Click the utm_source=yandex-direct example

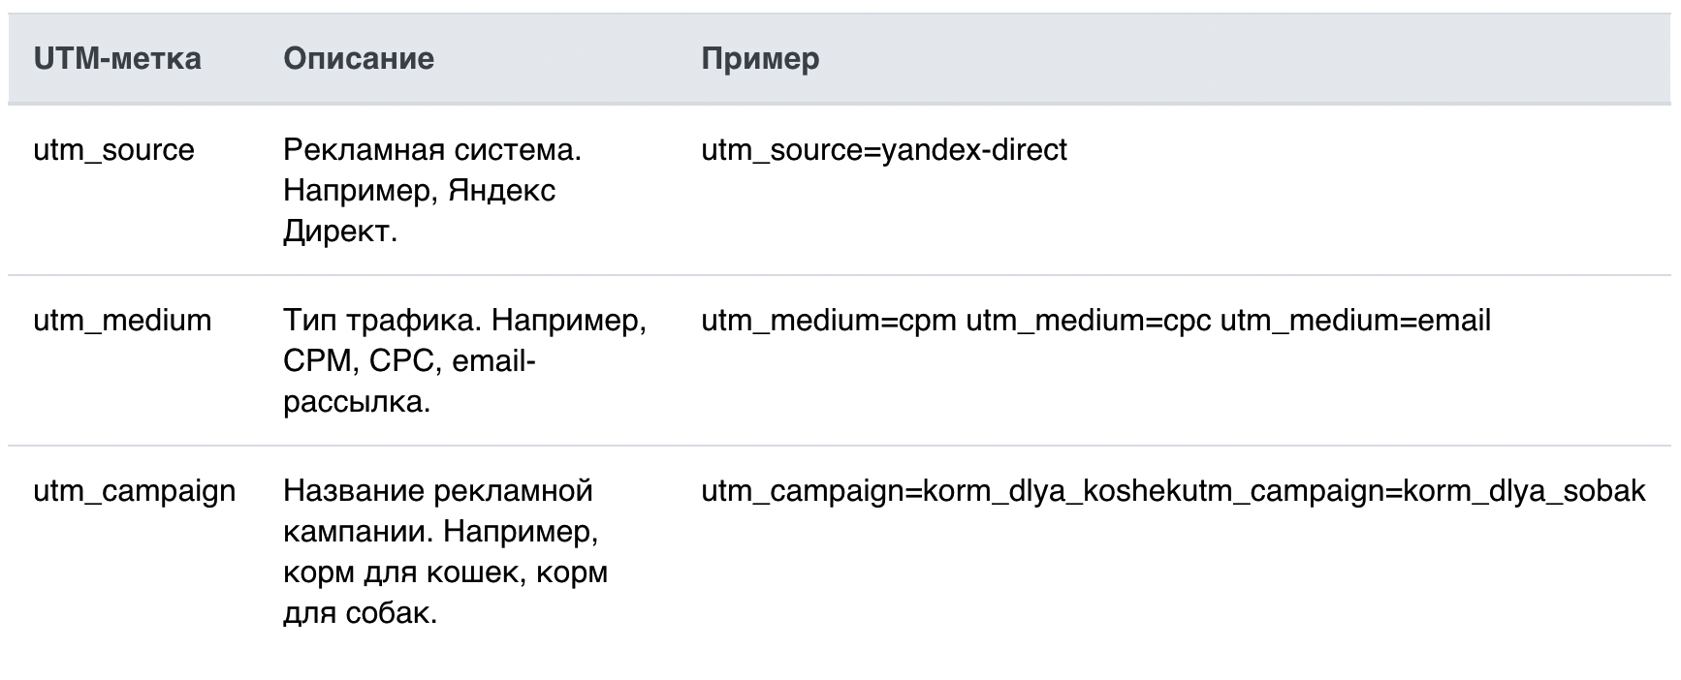[x=884, y=150]
